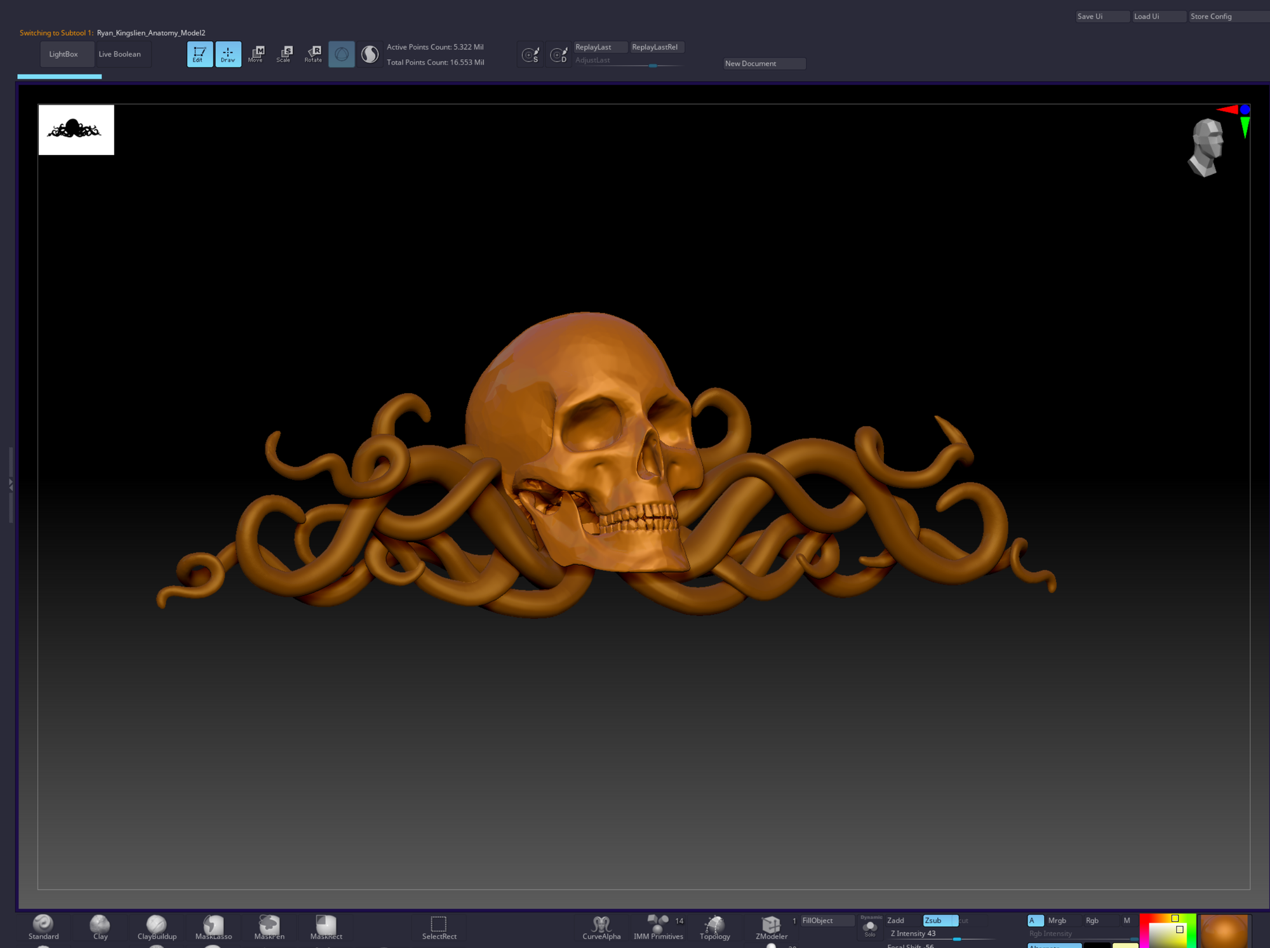This screenshot has width=1270, height=948.
Task: Select the Move transform tool
Action: [257, 54]
